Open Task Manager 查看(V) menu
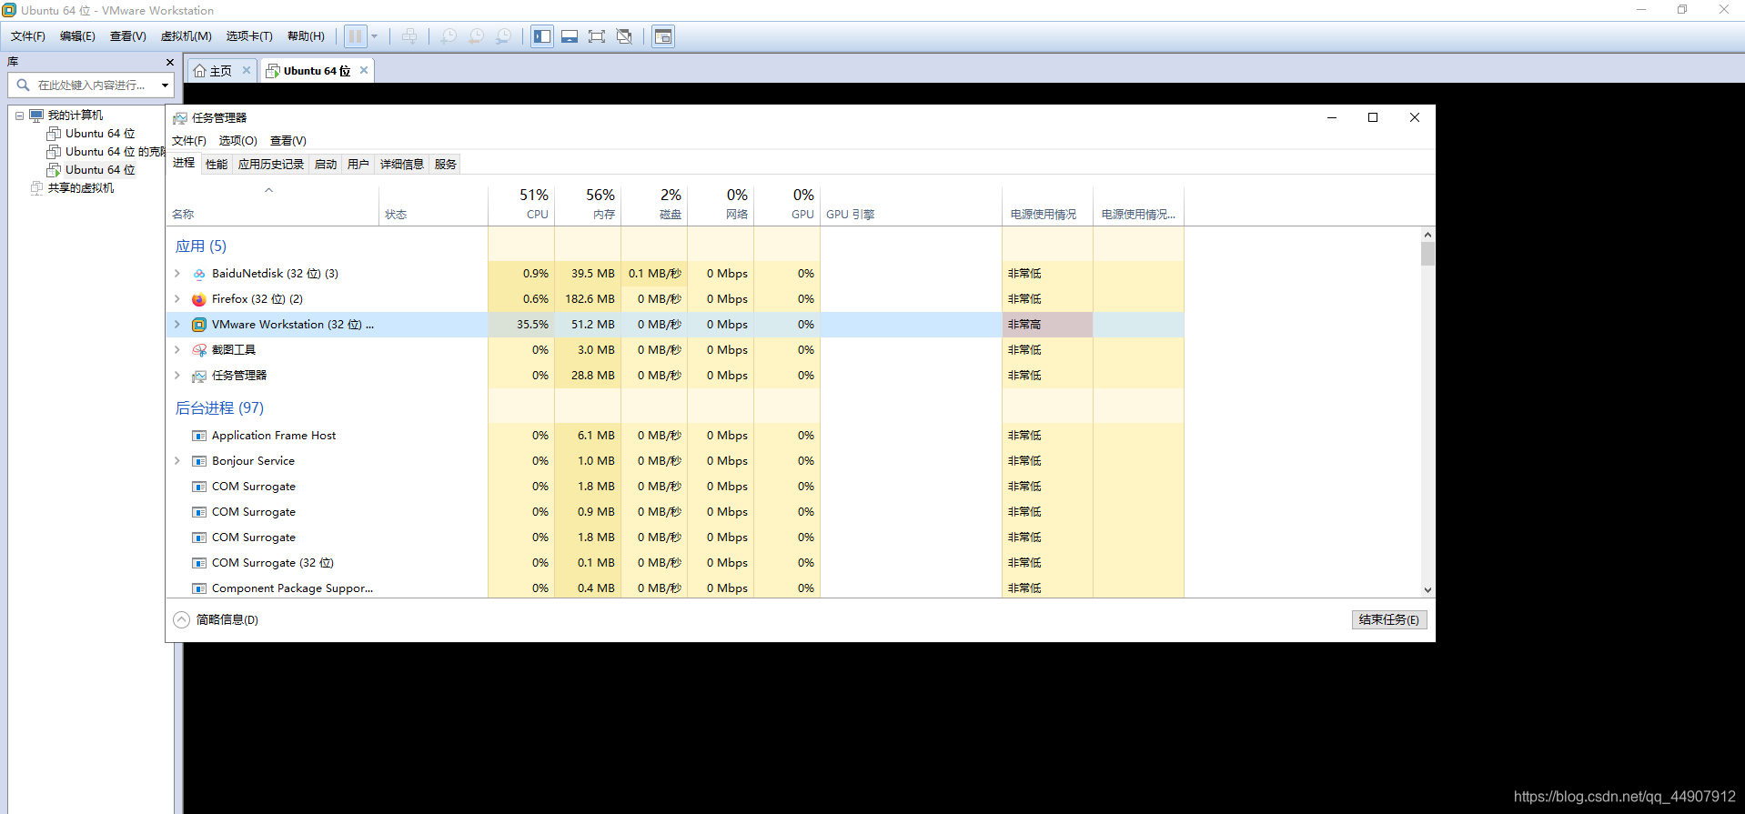1745x814 pixels. click(288, 141)
